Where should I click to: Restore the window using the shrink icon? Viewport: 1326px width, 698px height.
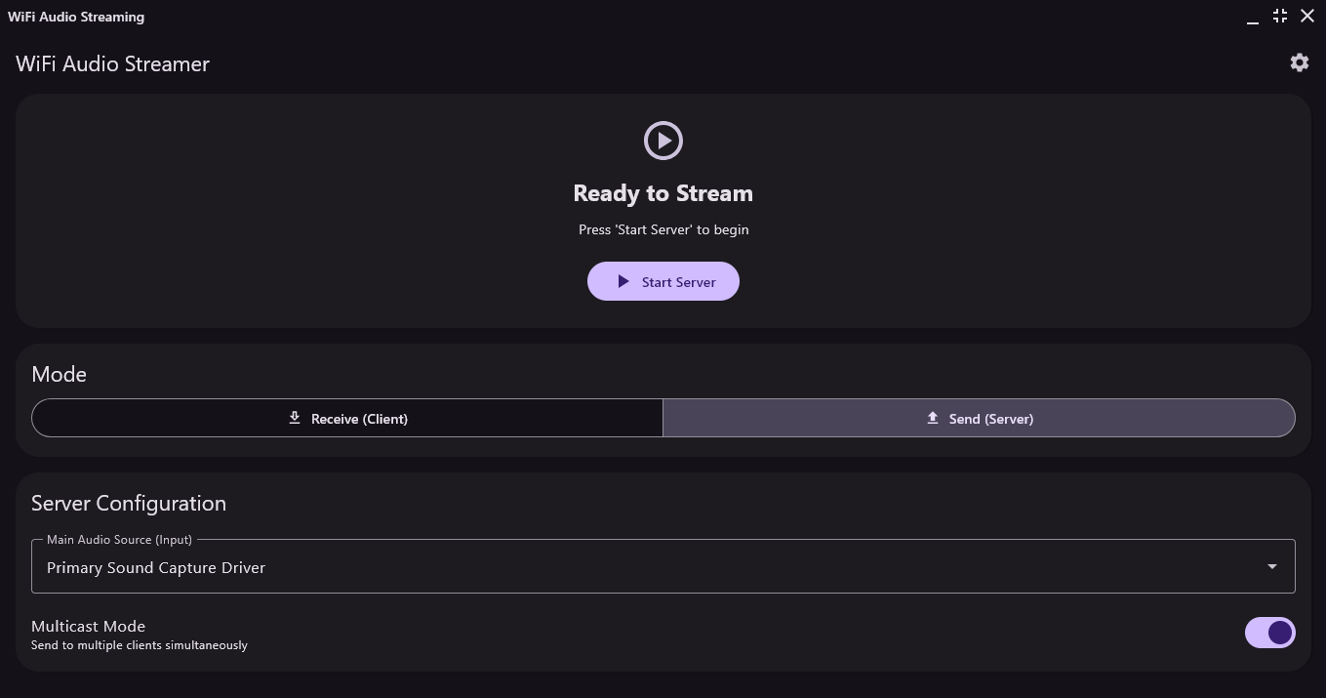pos(1280,16)
